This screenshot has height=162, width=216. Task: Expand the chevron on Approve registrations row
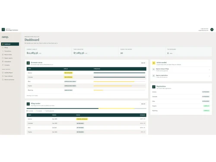(209, 76)
